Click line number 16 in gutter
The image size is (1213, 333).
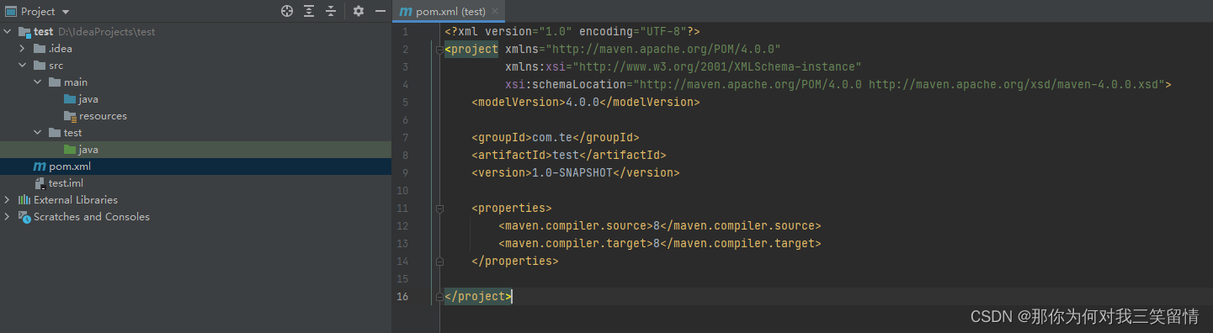pyautogui.click(x=402, y=297)
